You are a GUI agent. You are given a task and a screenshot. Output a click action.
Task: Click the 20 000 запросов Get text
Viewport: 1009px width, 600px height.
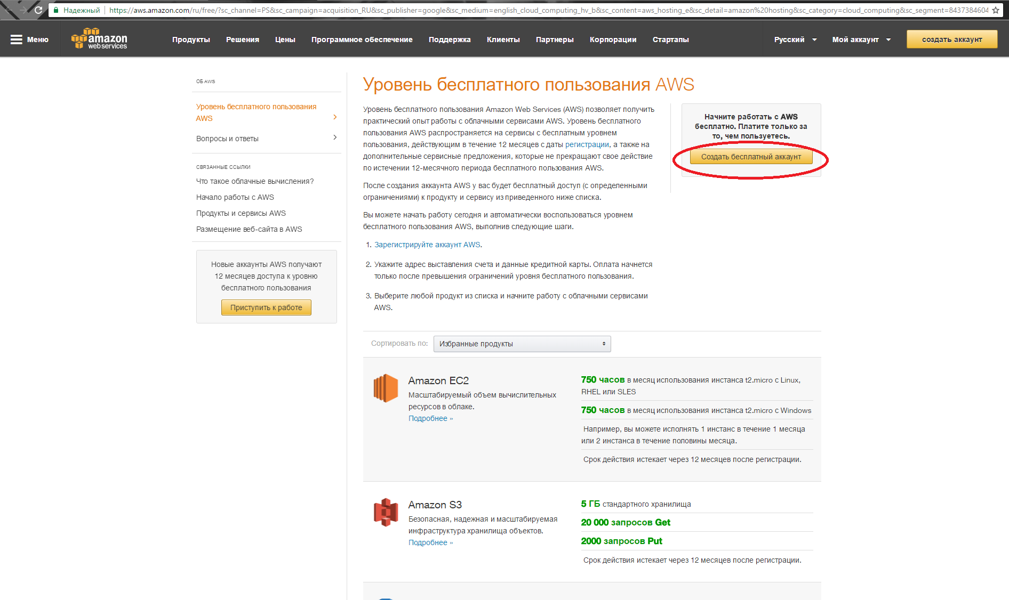pyautogui.click(x=626, y=523)
